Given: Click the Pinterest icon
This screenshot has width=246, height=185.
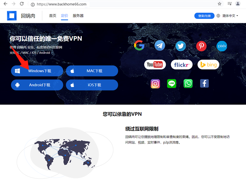Looking at the screenshot, I should [201, 46].
